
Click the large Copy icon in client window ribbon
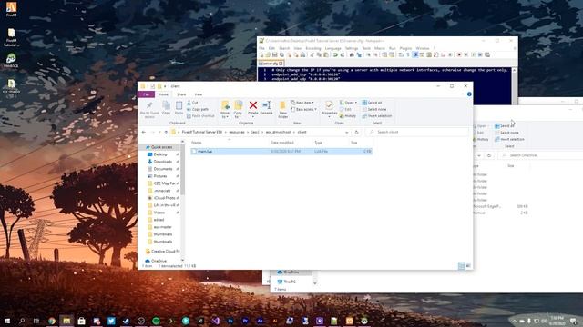tap(166, 108)
